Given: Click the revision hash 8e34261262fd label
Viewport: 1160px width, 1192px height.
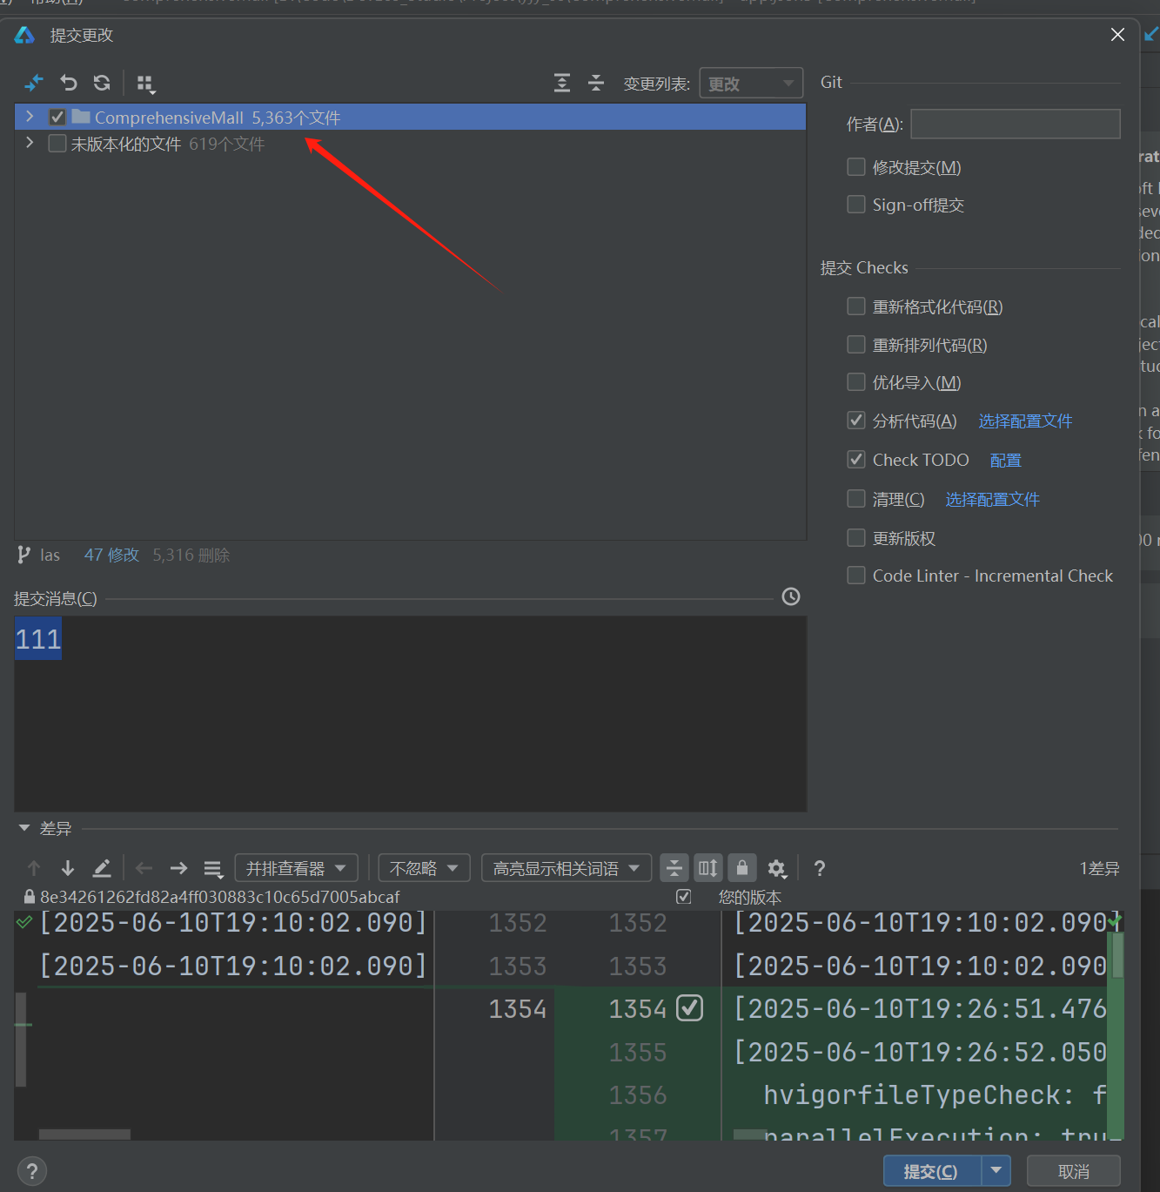Looking at the screenshot, I should click(220, 897).
